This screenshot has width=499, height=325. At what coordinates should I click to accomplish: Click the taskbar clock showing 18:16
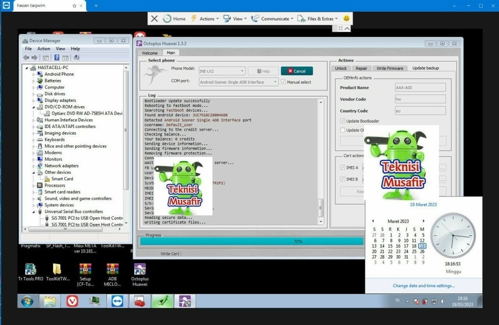click(462, 301)
